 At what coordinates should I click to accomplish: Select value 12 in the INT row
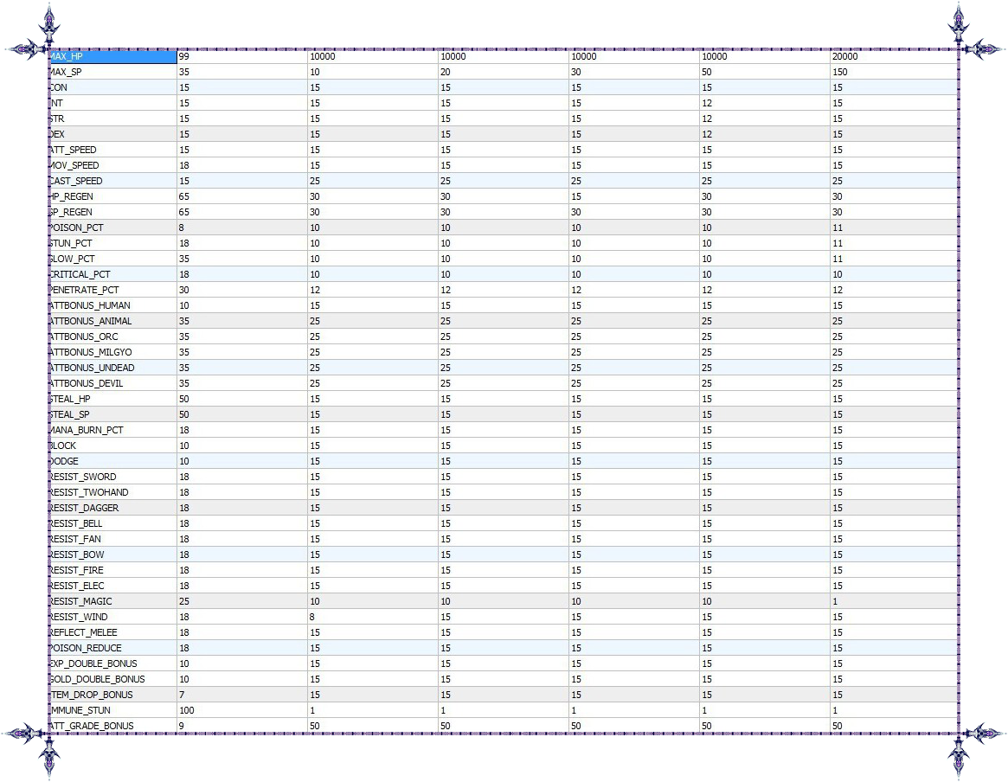(707, 103)
